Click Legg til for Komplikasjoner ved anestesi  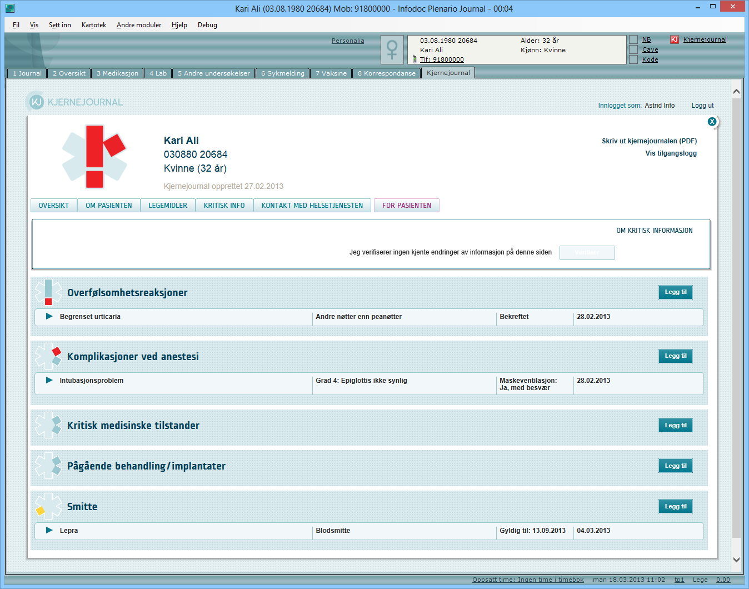click(x=676, y=356)
